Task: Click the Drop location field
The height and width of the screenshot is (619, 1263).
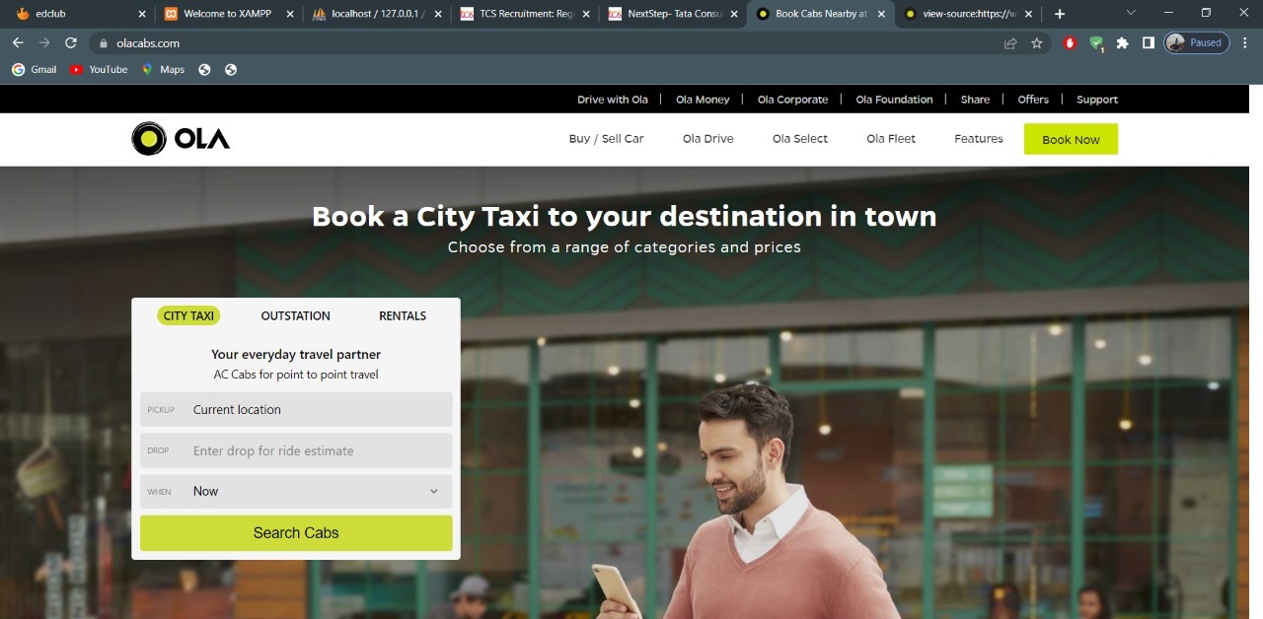Action: pyautogui.click(x=296, y=450)
